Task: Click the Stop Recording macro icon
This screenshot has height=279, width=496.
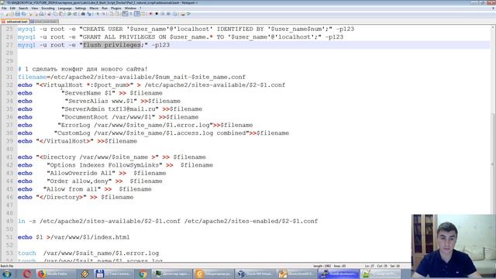Action: [x=157, y=14]
